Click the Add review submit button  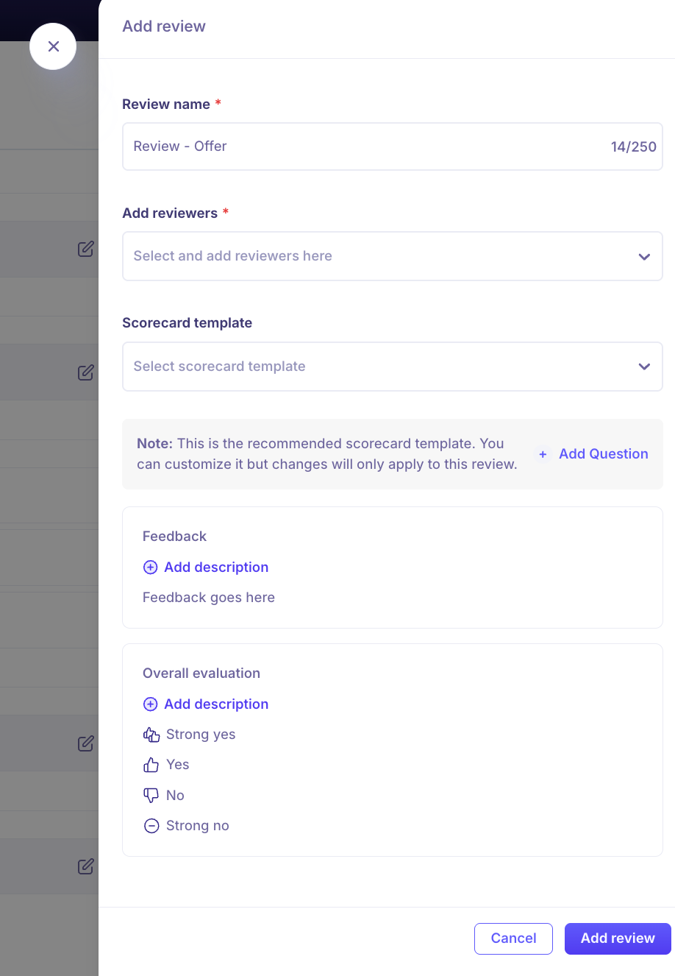(618, 938)
